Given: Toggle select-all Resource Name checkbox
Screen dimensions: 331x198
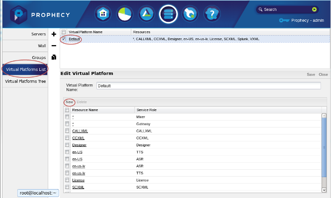Looking at the screenshot, I should pyautogui.click(x=67, y=110).
